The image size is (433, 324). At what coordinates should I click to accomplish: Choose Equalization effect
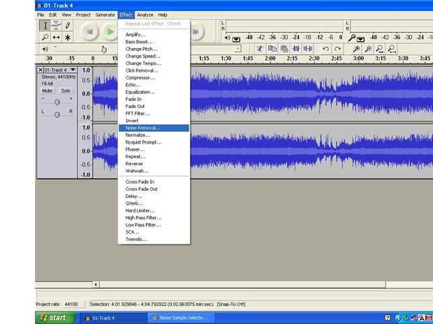pos(154,92)
